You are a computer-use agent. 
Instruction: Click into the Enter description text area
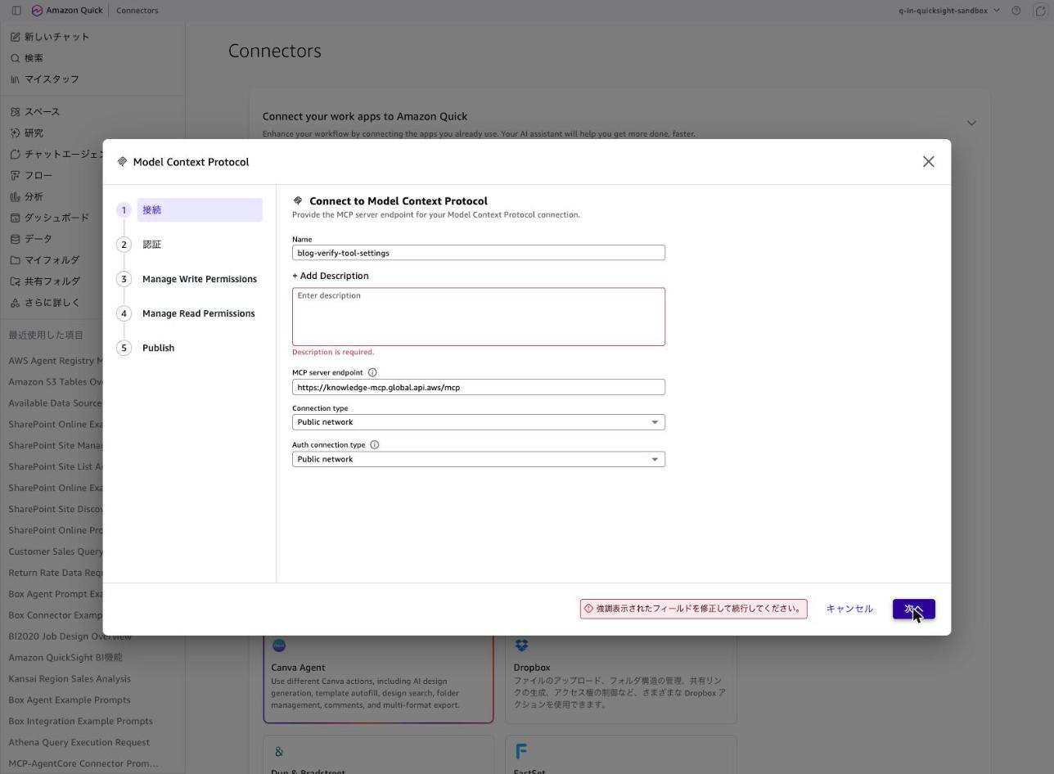click(x=479, y=317)
